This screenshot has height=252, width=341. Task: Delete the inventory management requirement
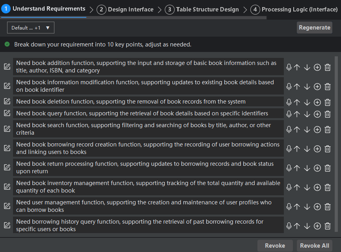(x=327, y=187)
